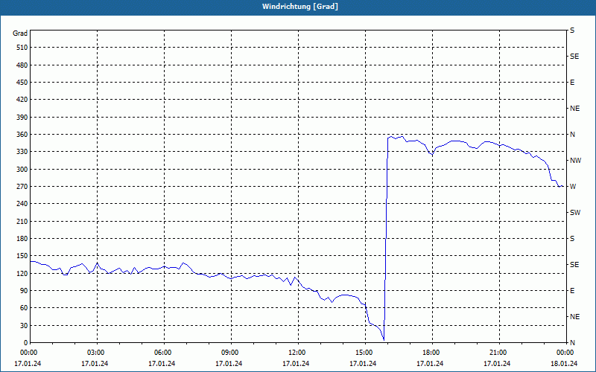Click the 00:00 label above 18.01.24
The height and width of the screenshot is (372, 596).
pyautogui.click(x=565, y=353)
